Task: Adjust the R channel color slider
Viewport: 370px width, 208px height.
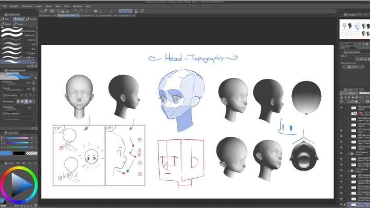Action: pyautogui.click(x=17, y=138)
